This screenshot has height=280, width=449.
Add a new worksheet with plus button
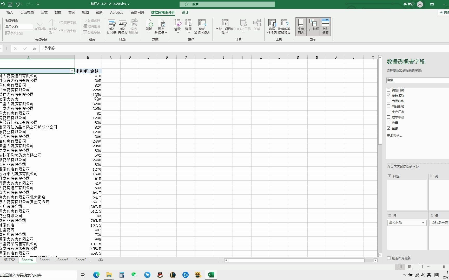101,260
